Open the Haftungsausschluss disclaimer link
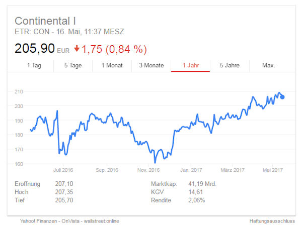The height and width of the screenshot is (226, 302). click(272, 221)
